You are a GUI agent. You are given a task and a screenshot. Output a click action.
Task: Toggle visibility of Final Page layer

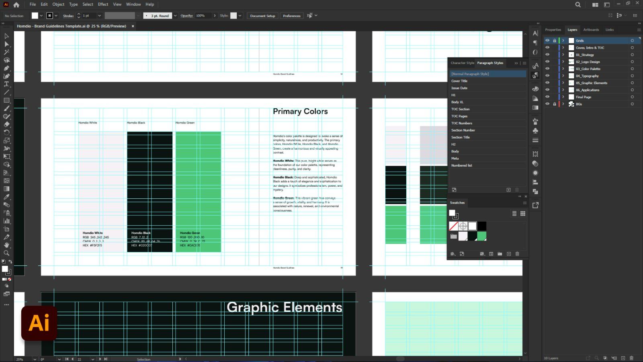pos(547,97)
